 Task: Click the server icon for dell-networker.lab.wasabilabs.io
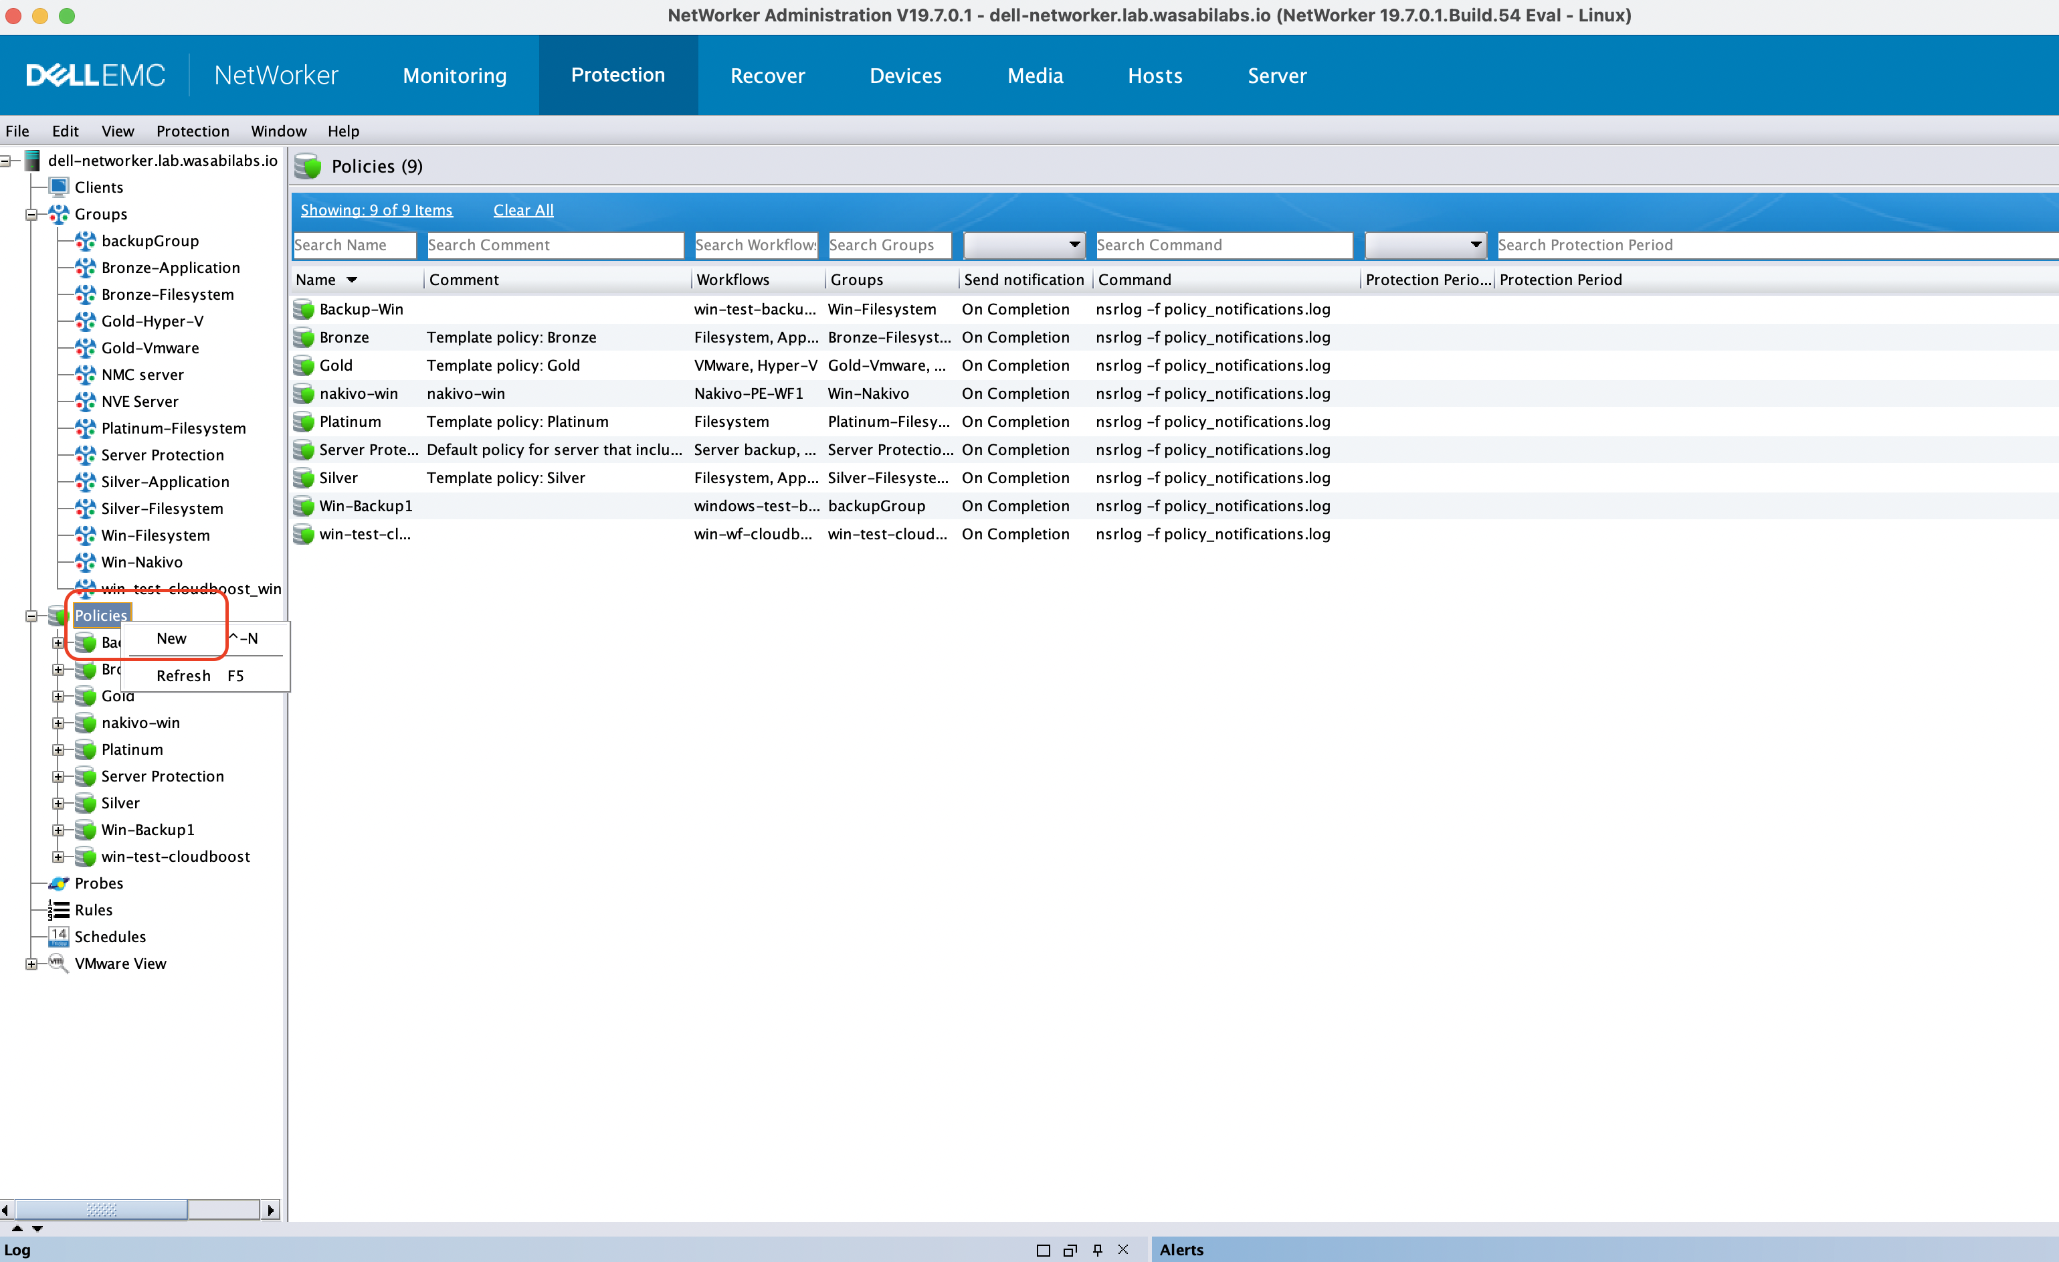coord(33,161)
